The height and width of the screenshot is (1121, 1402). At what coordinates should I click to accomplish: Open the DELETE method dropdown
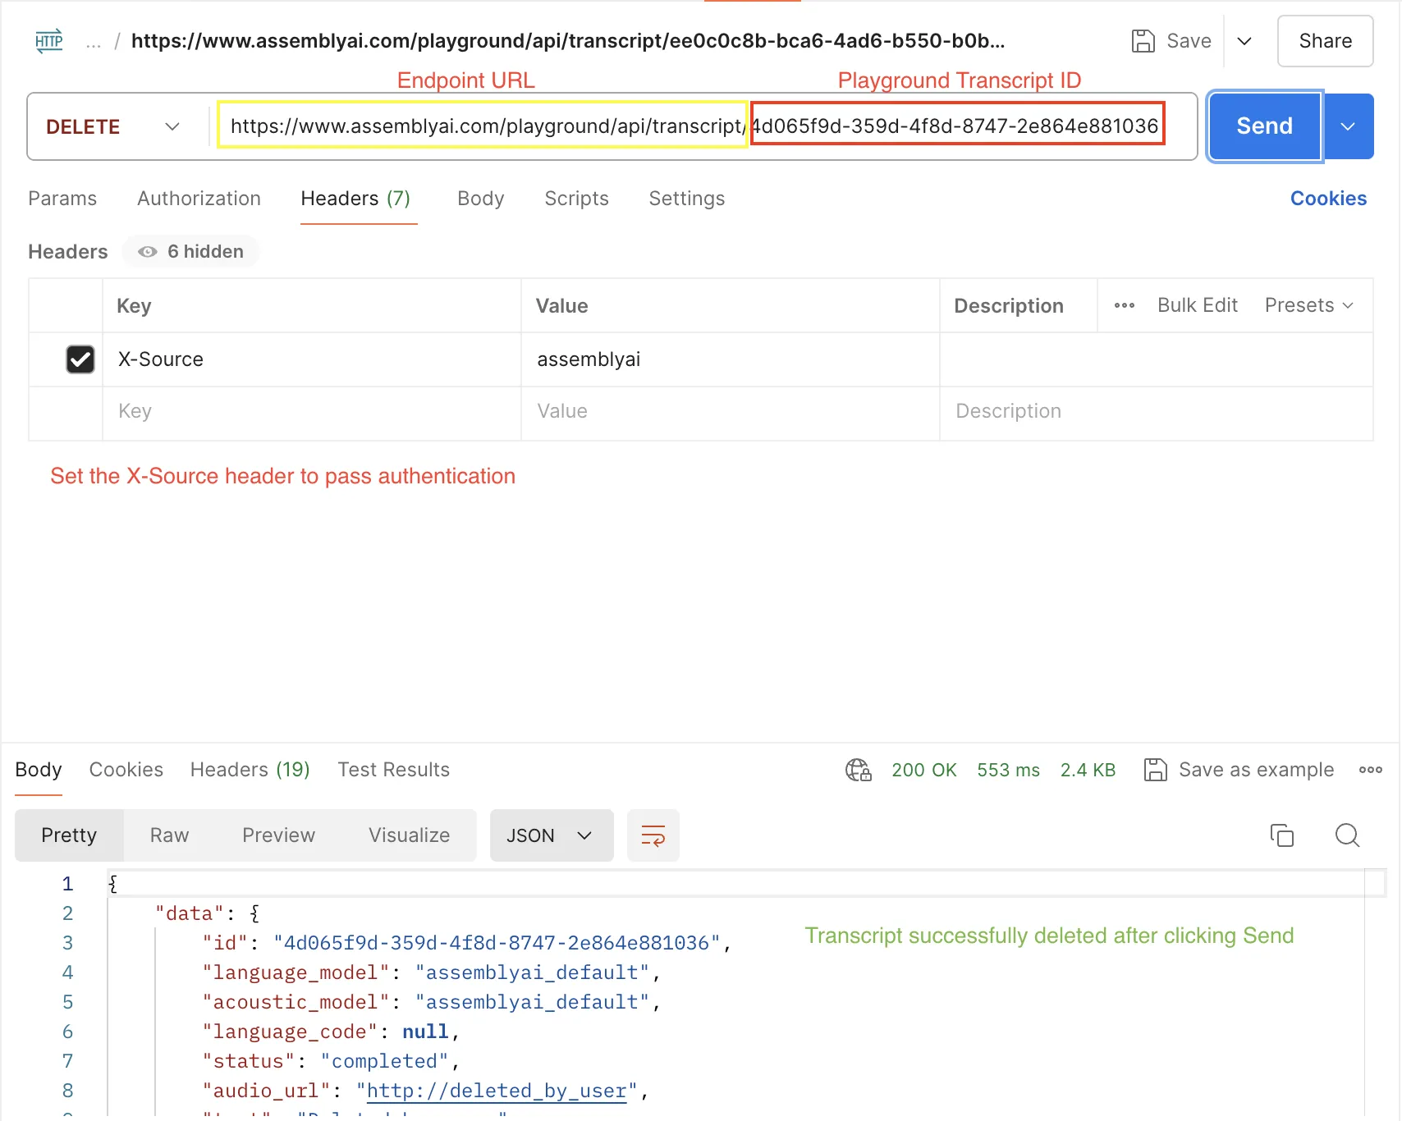click(112, 126)
